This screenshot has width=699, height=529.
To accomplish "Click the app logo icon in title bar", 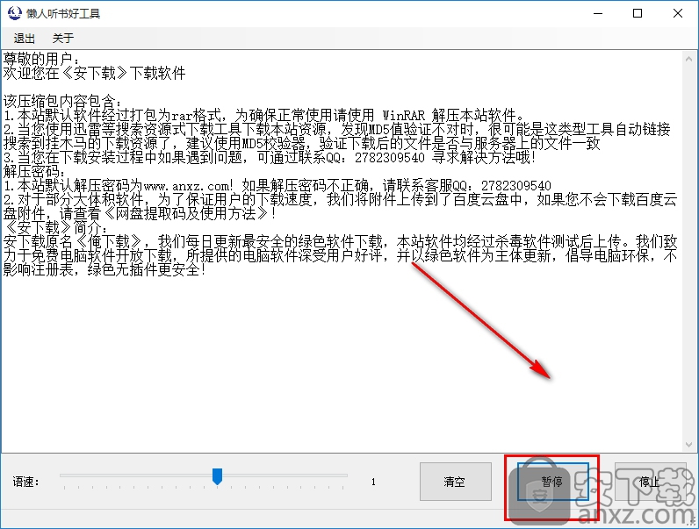I will click(x=14, y=13).
